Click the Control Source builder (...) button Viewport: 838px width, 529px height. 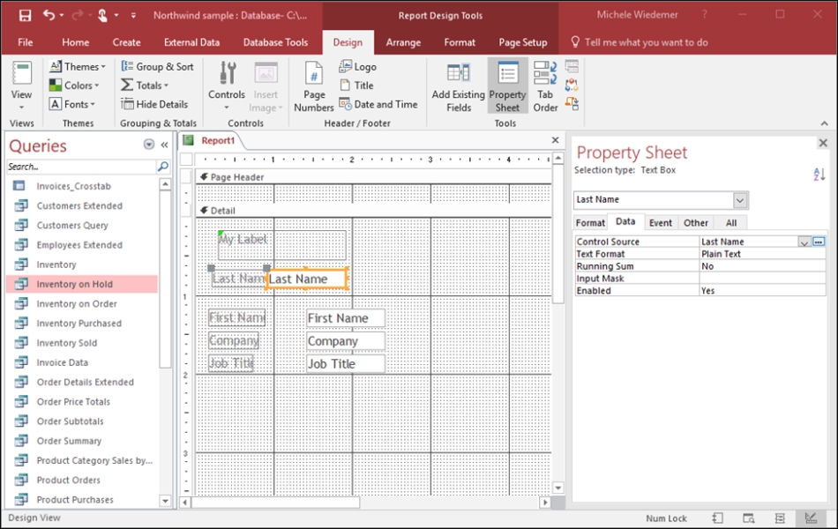pos(819,242)
